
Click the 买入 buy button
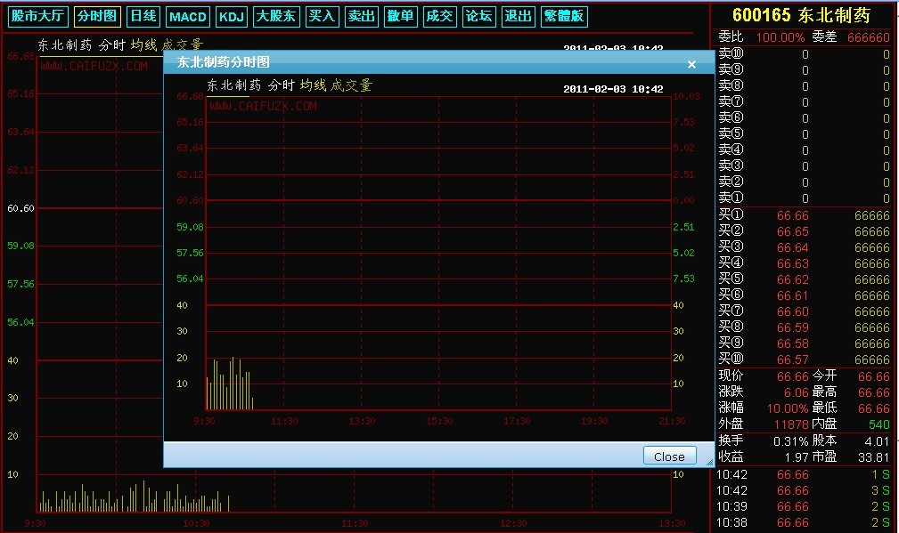[322, 16]
